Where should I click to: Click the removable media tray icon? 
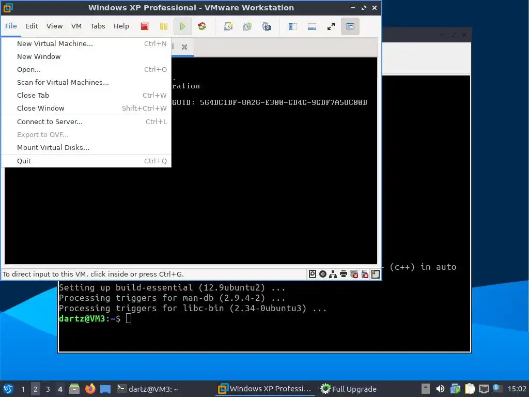tap(426, 389)
